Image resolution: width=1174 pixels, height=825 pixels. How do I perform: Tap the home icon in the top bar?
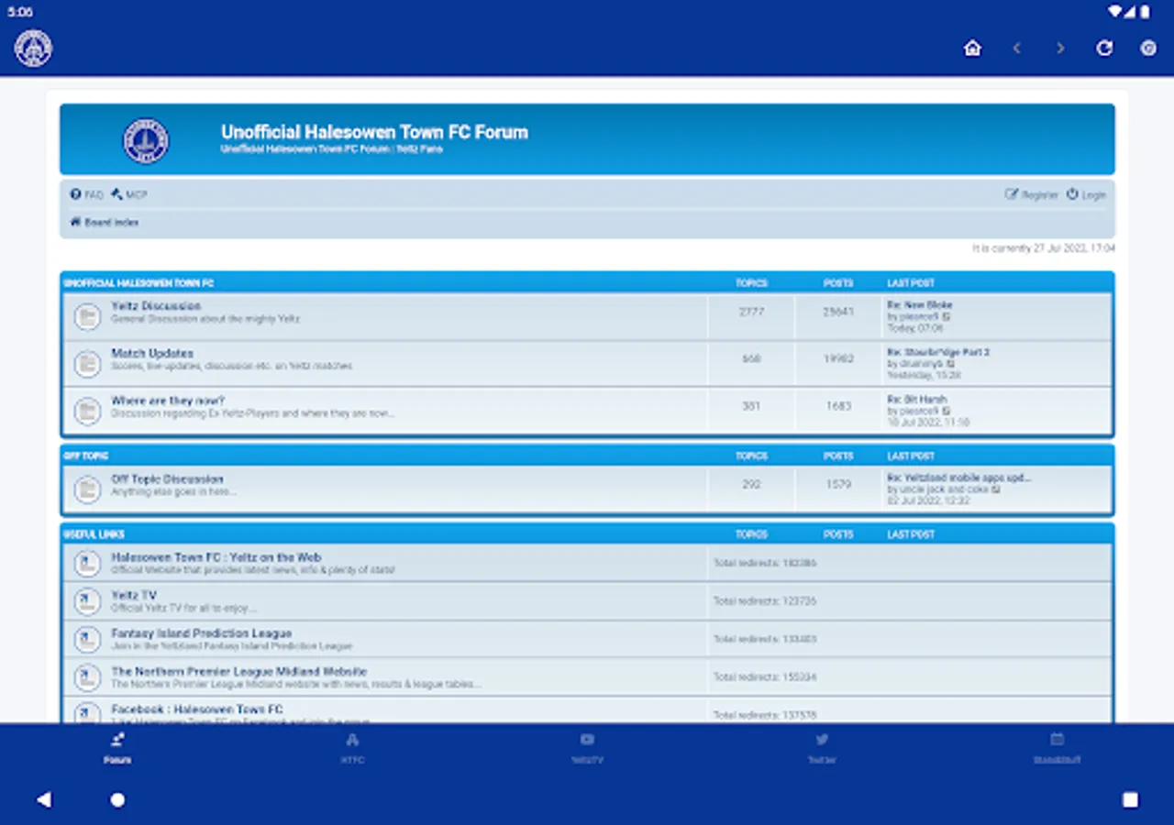tap(972, 49)
